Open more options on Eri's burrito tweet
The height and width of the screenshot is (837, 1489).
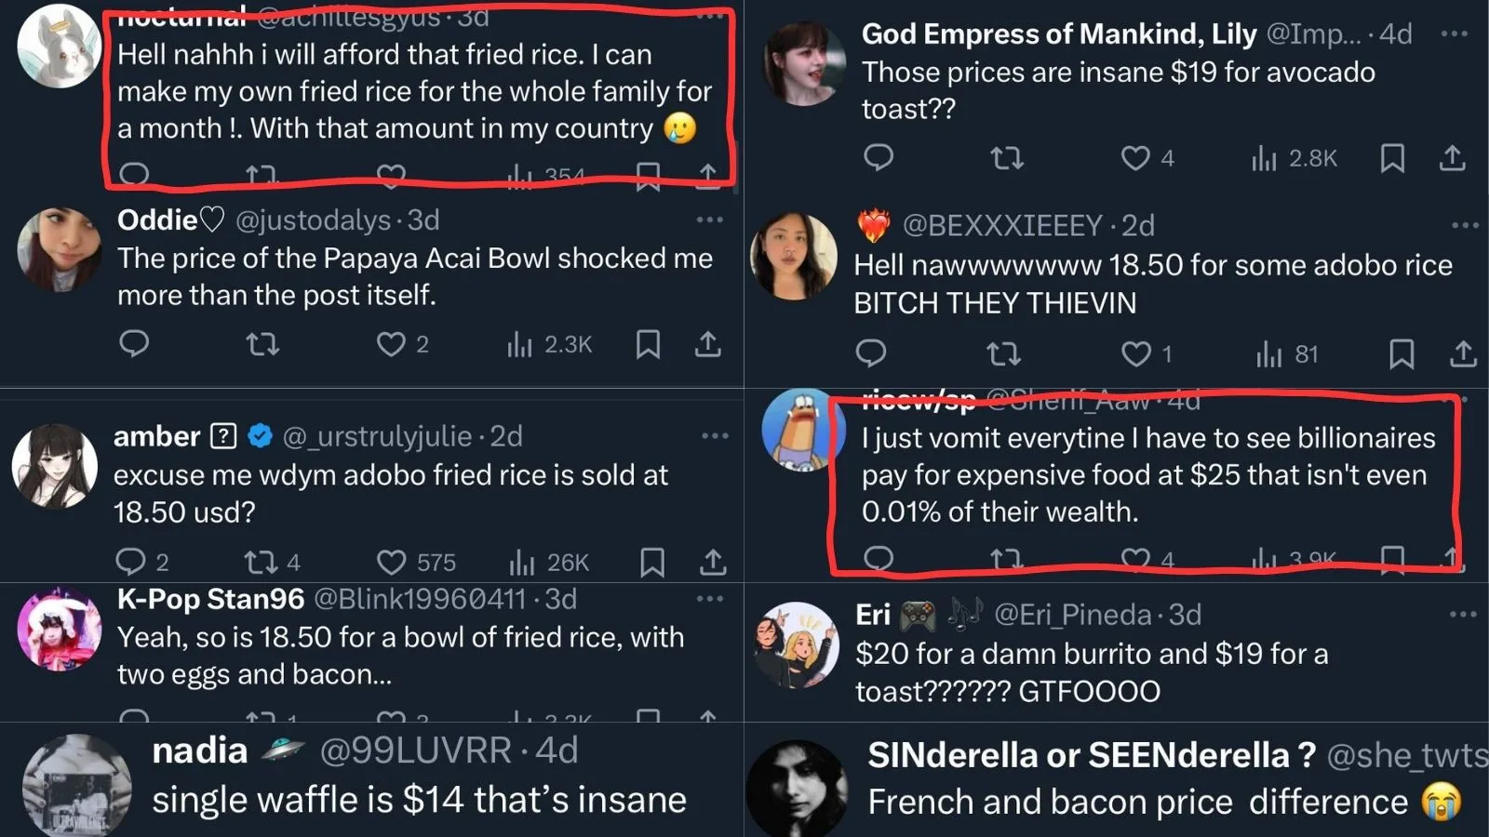[1463, 615]
